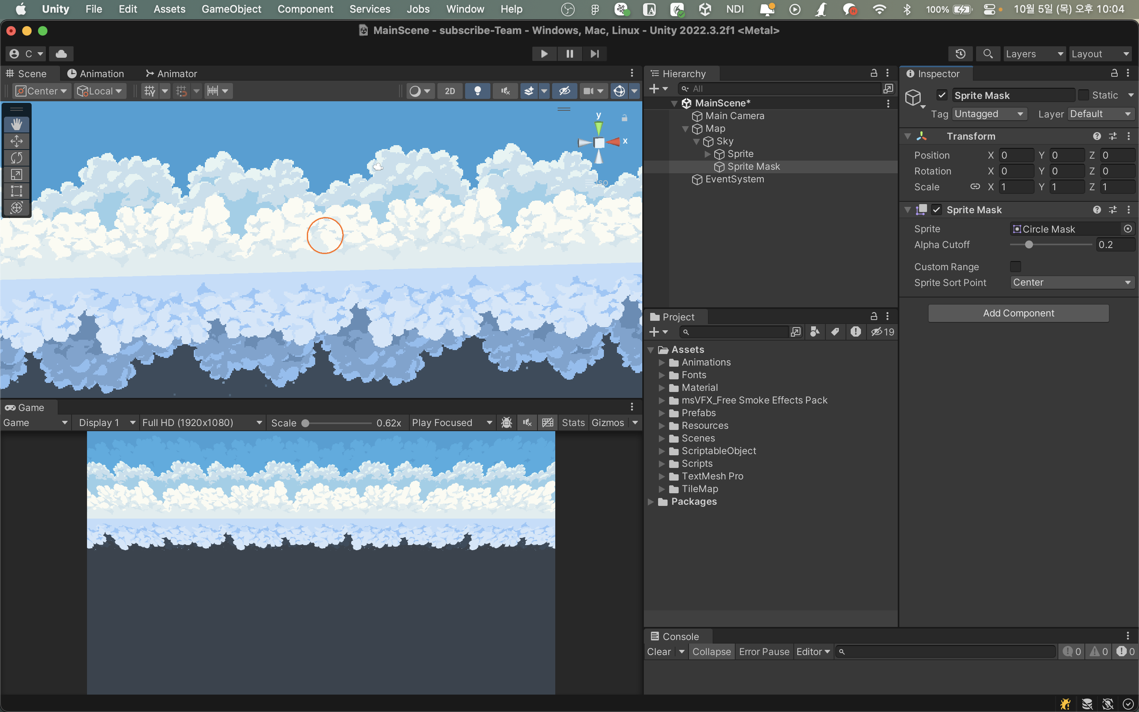Screen dimensions: 1139x712
Task: Enable the Static checkbox
Action: 1084,95
